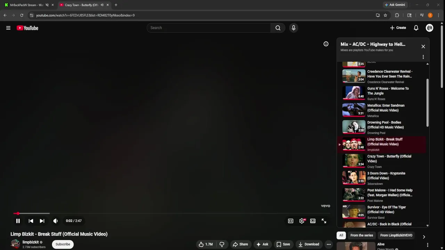The image size is (445, 250).
Task: Open the browser extensions puzzle icon
Action: pos(397,15)
